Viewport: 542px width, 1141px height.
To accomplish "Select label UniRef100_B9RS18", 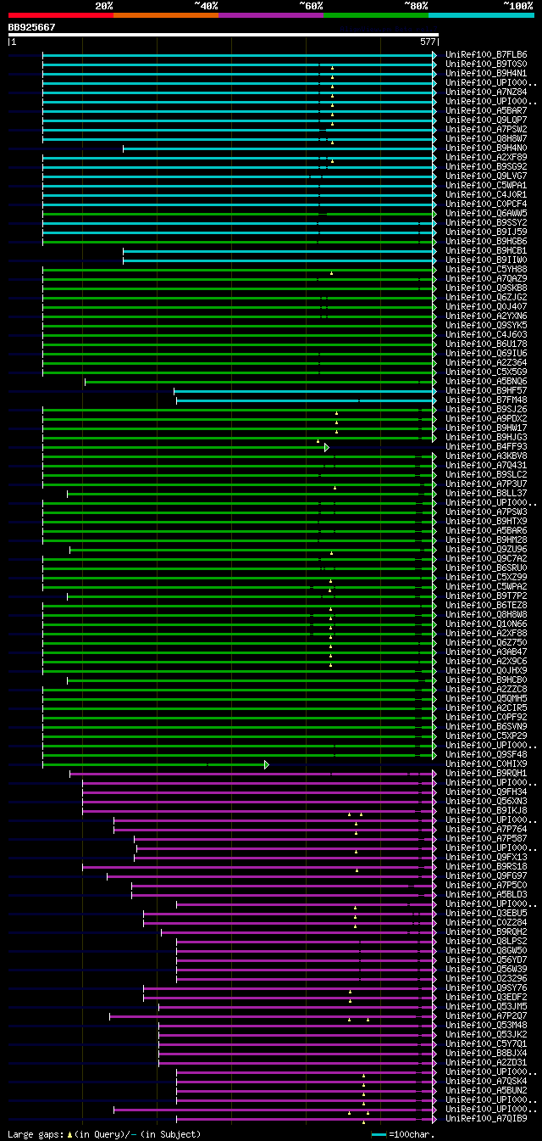I will point(486,866).
